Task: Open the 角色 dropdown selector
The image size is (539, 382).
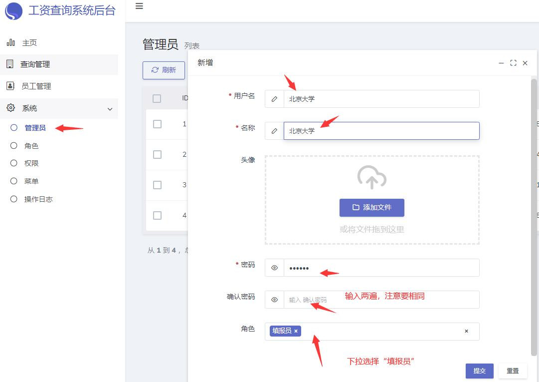Action: pos(379,331)
